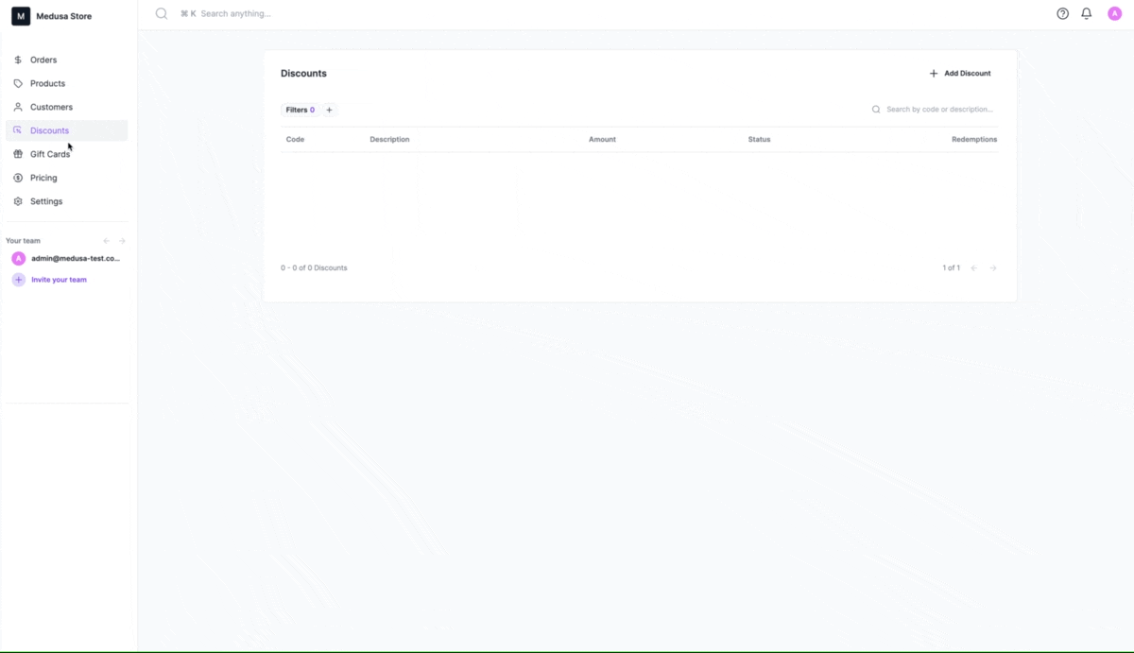Click the previous team page arrow
1134x653 pixels.
pyautogui.click(x=107, y=241)
